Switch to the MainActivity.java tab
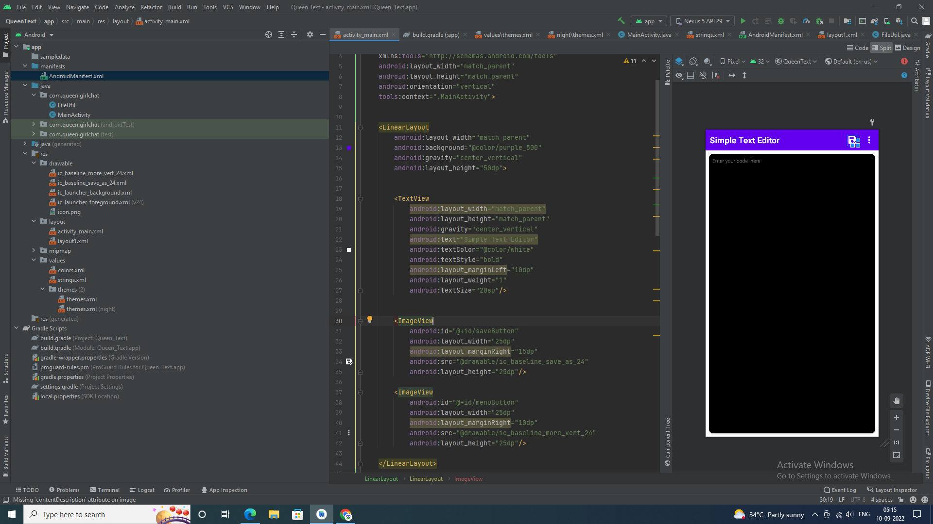The height and width of the screenshot is (524, 933). click(649, 35)
